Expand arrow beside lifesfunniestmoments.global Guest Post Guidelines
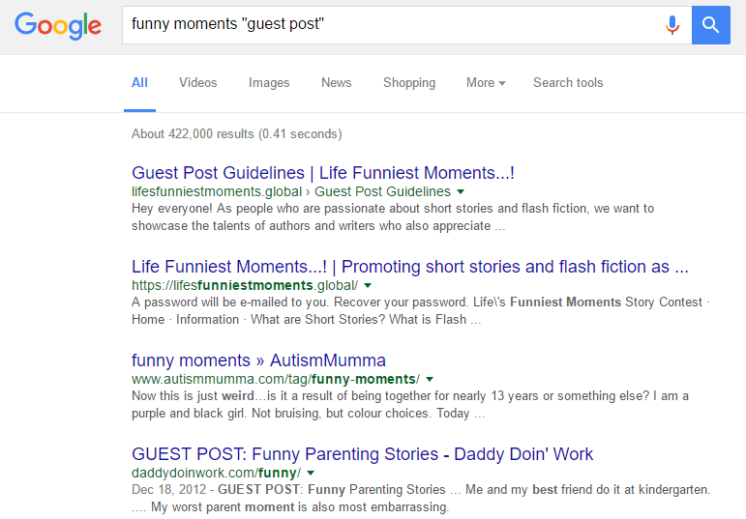The height and width of the screenshot is (519, 746). 461,192
